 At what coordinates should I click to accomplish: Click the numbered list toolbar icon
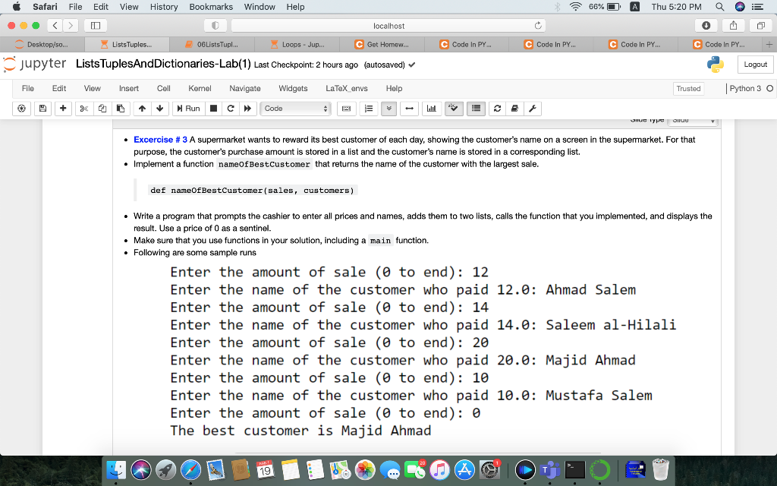[369, 108]
